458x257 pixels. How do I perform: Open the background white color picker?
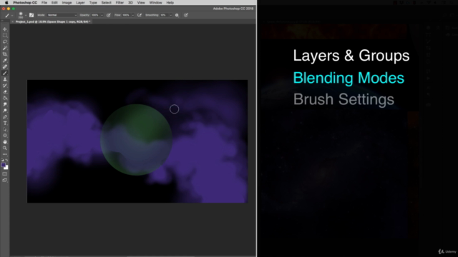(x=6, y=168)
